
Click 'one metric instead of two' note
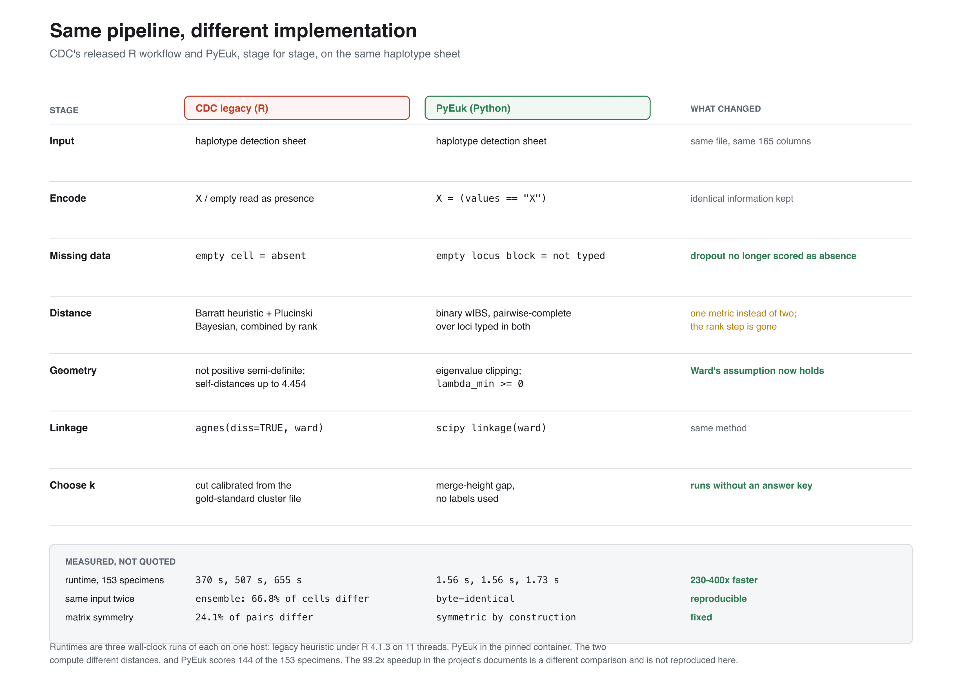[743, 313]
